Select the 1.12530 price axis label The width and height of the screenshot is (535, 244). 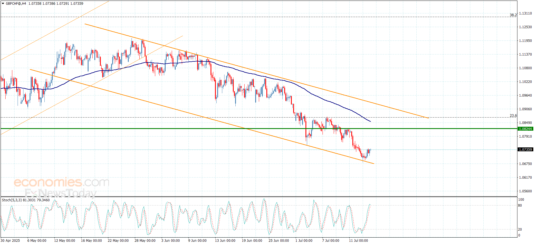click(x=525, y=27)
